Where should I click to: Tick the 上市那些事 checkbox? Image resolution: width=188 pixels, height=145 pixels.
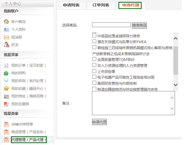[94, 71]
